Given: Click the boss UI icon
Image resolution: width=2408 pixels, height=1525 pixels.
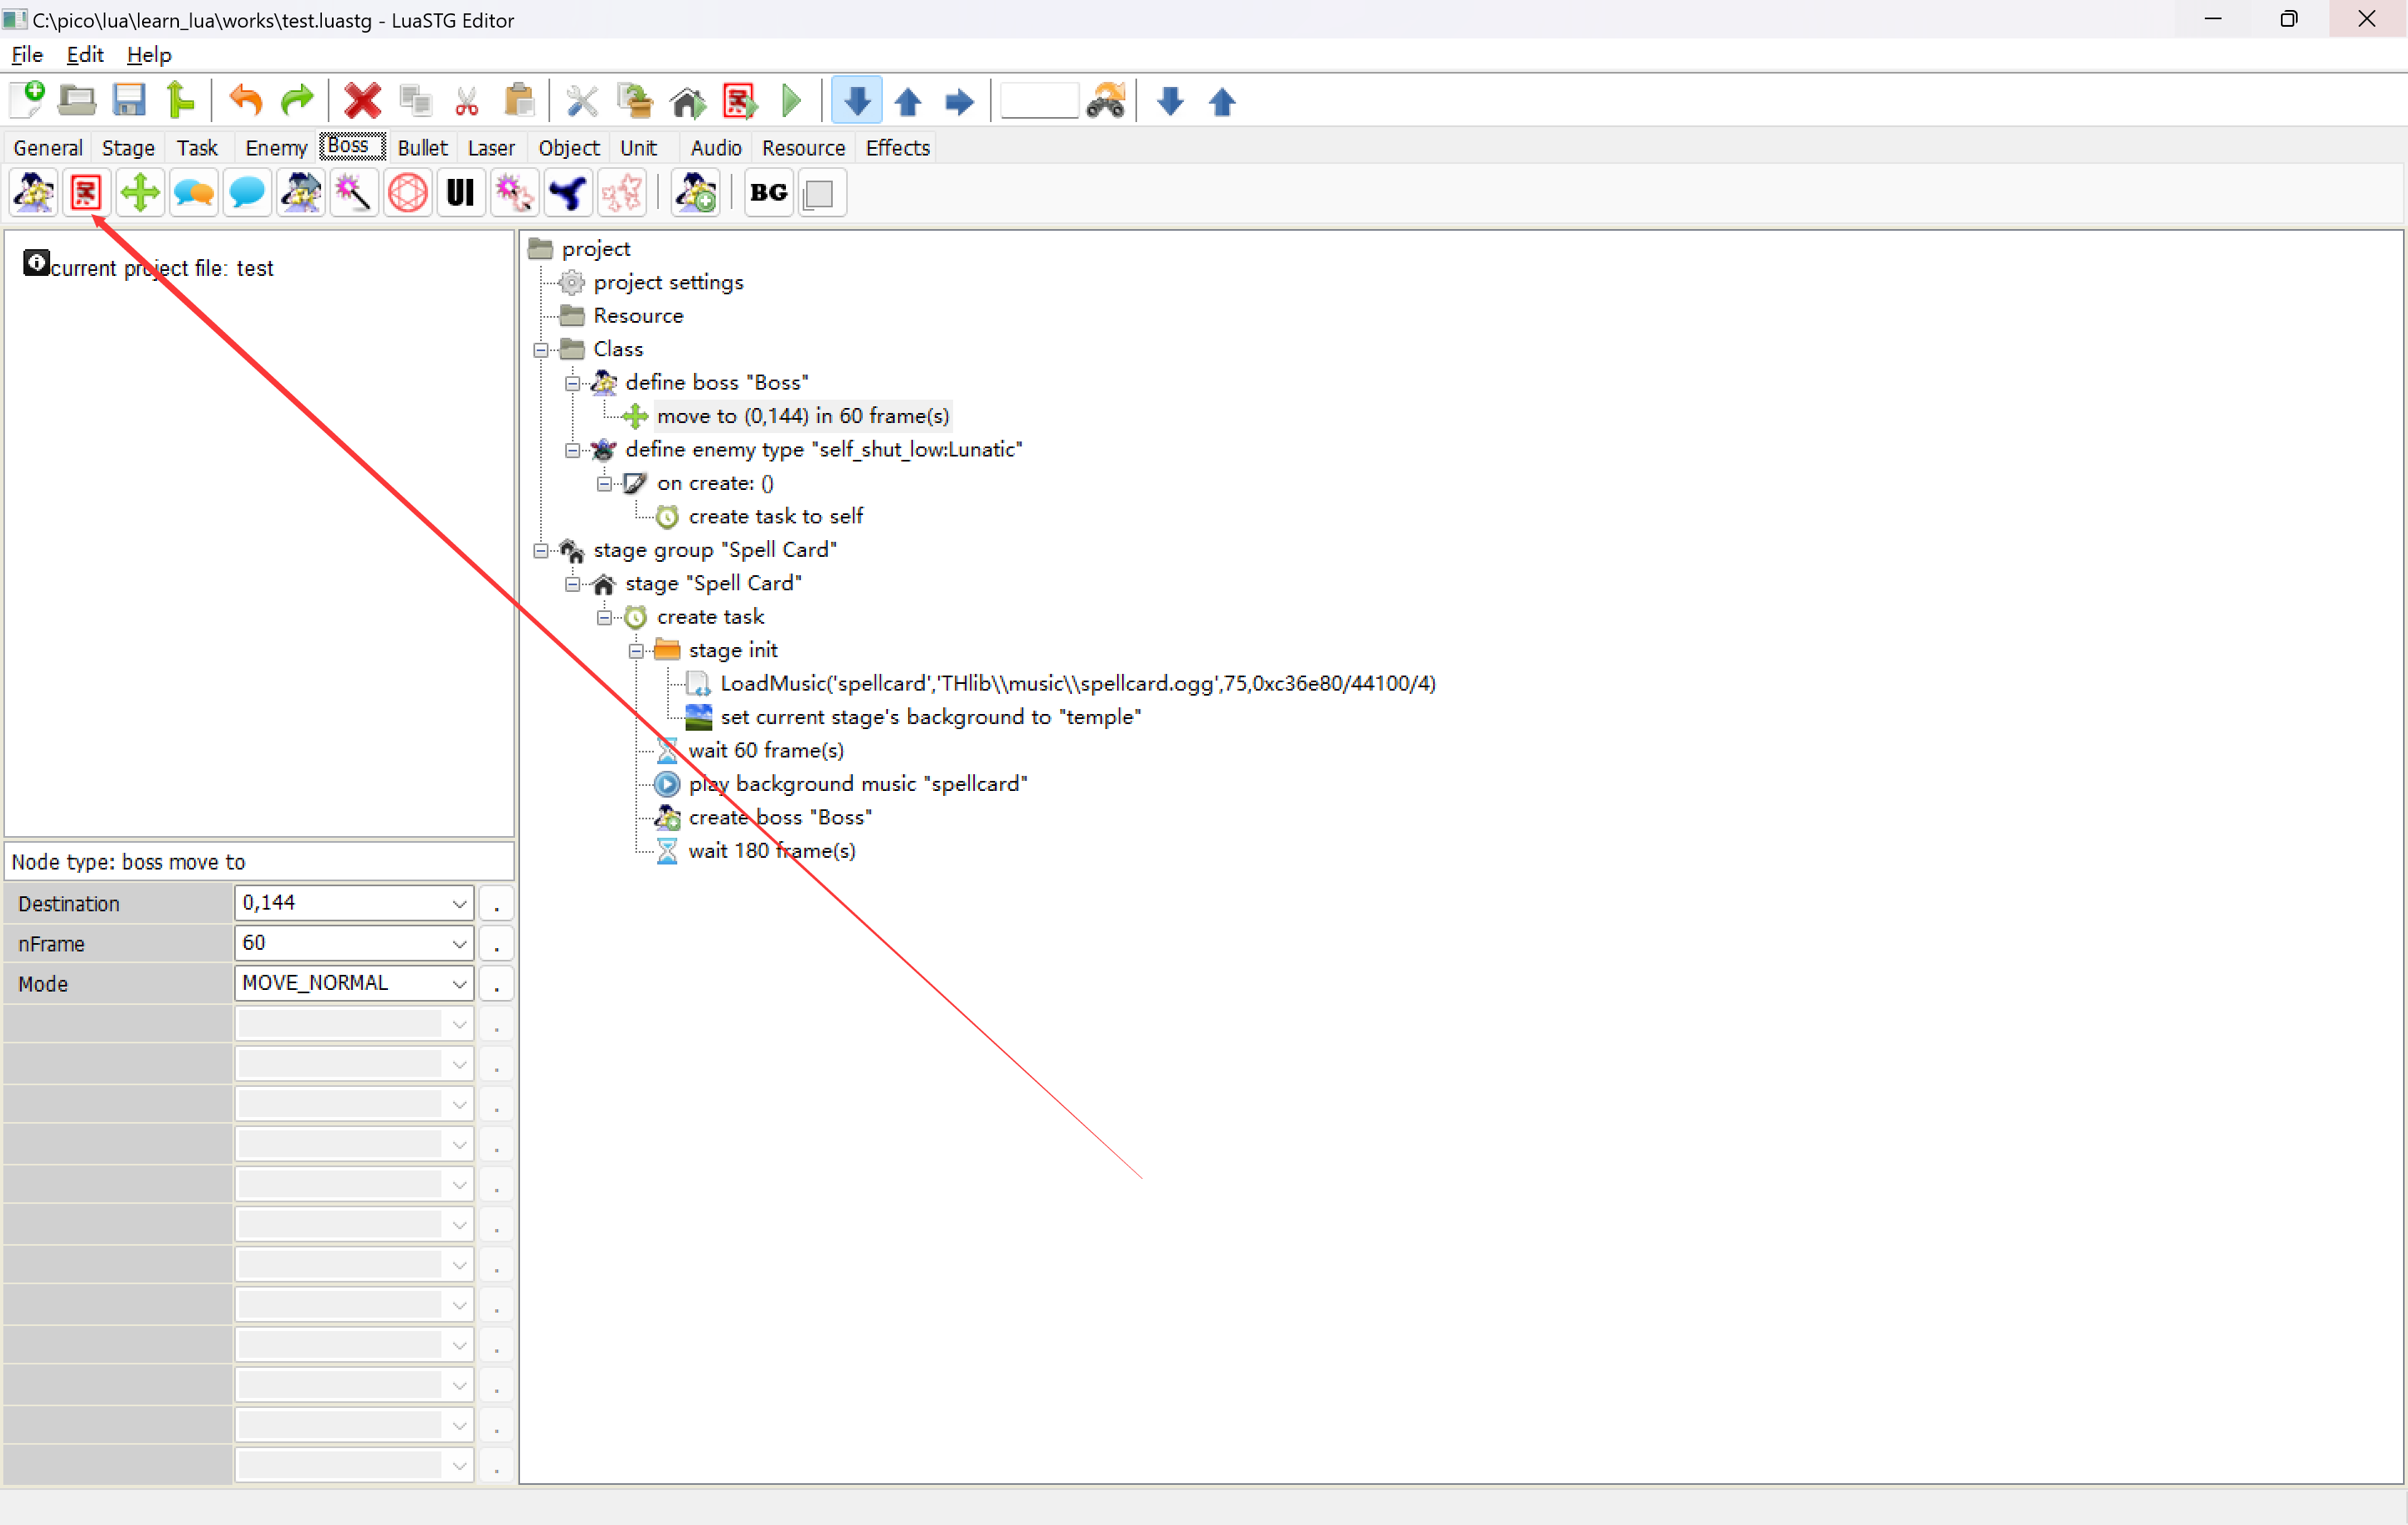Looking at the screenshot, I should (x=460, y=193).
